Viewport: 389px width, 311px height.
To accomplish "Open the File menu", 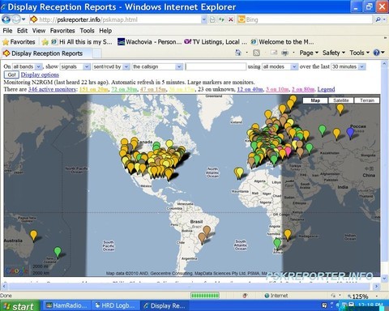I will 7,31.
